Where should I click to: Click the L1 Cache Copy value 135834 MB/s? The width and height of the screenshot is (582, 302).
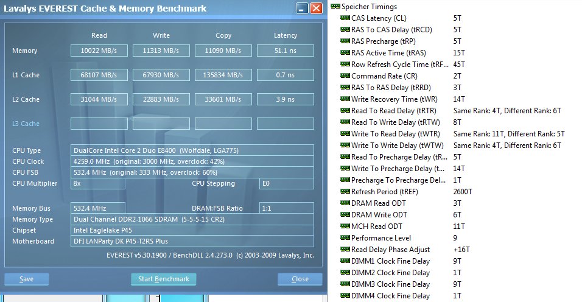point(223,75)
